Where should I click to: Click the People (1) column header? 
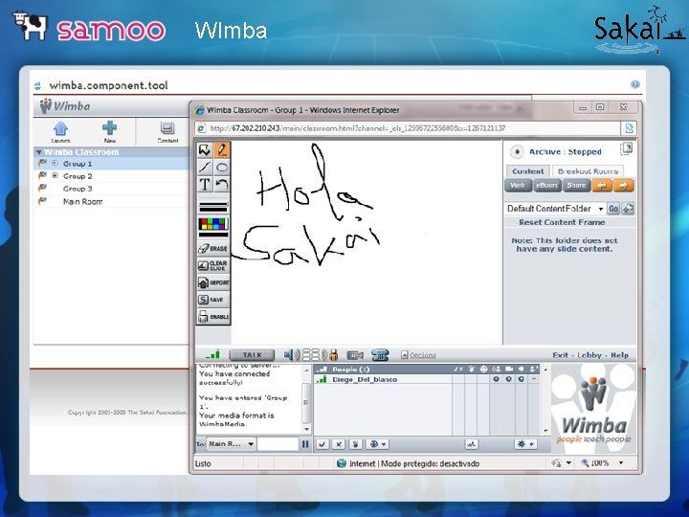coord(350,370)
